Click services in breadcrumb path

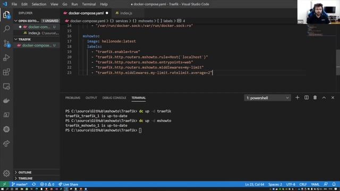(x=122, y=21)
